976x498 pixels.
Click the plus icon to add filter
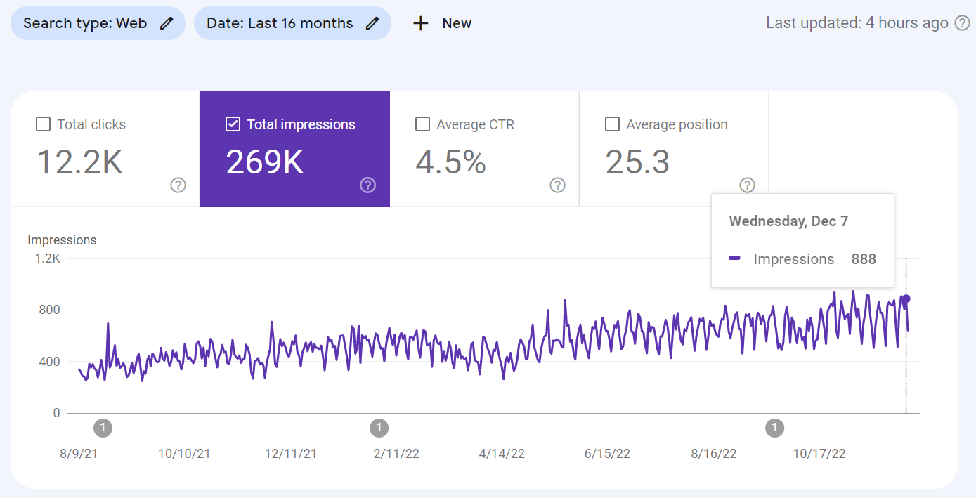click(x=420, y=23)
